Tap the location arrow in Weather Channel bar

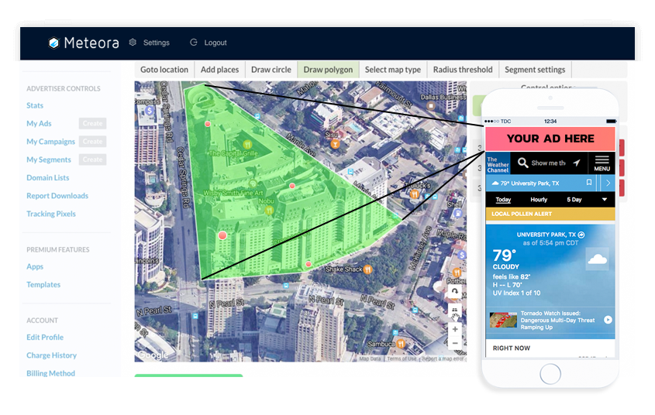(x=577, y=163)
